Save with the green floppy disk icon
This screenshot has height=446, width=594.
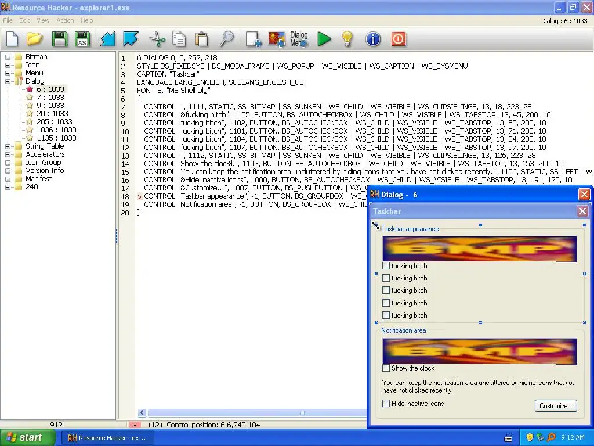tap(60, 39)
